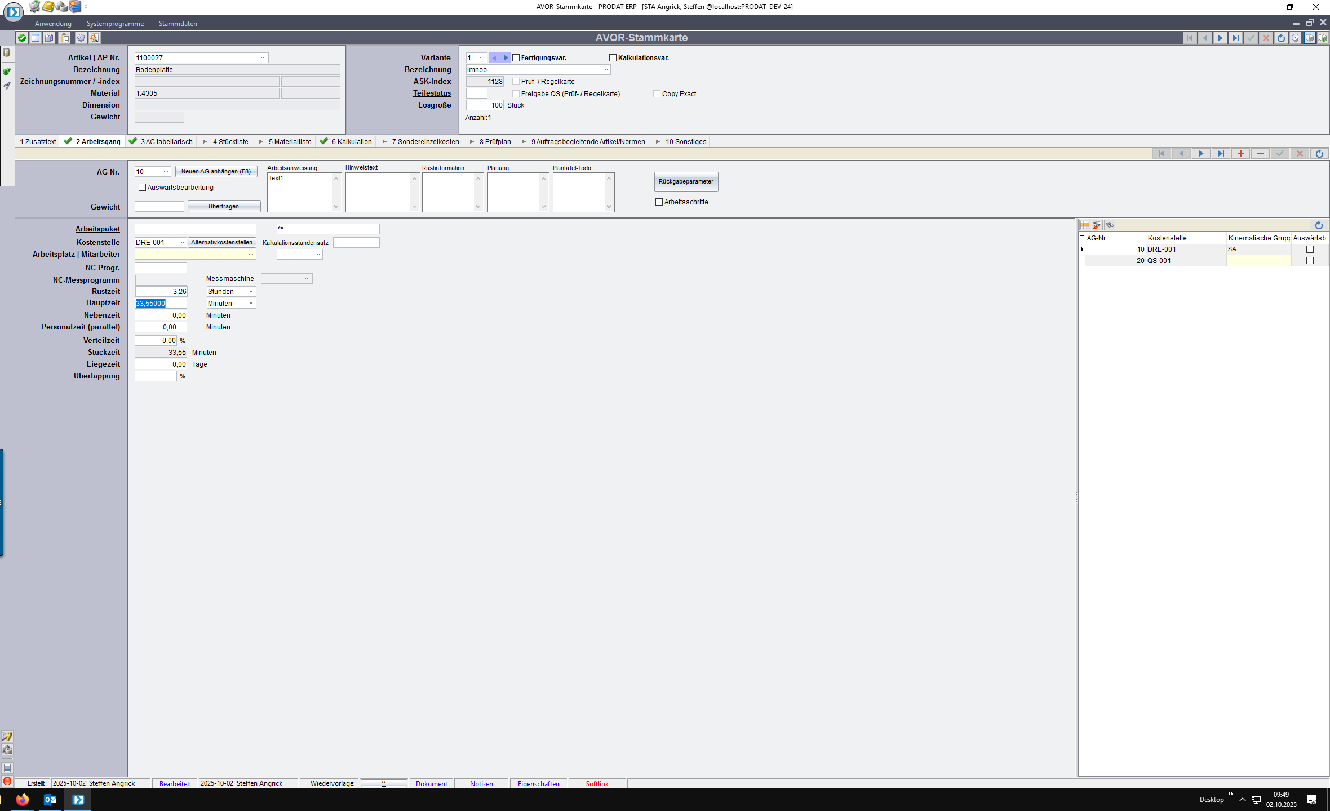Click the green checkmark toolbar icon
Image resolution: width=1330 pixels, height=811 pixels.
[21, 38]
